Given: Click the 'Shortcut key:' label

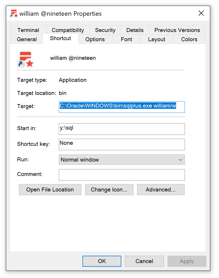Looking at the screenshot, I should click(x=34, y=144).
